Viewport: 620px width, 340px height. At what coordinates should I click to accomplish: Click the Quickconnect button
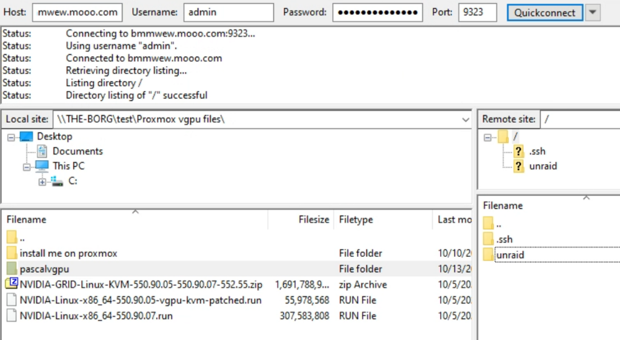[544, 12]
